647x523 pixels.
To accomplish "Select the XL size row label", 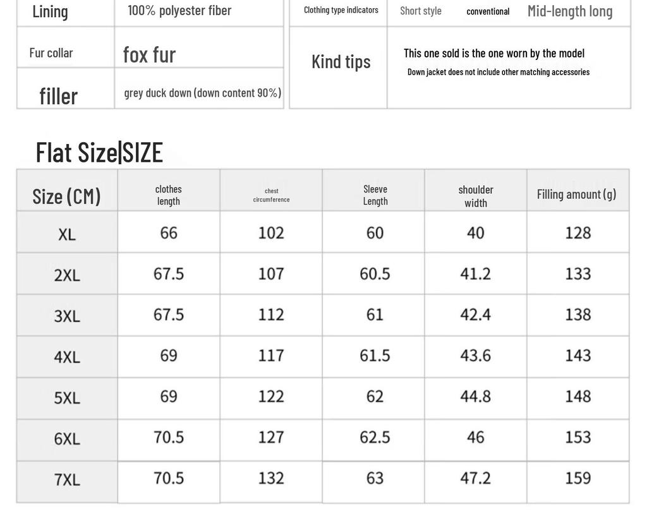I will pyautogui.click(x=67, y=234).
